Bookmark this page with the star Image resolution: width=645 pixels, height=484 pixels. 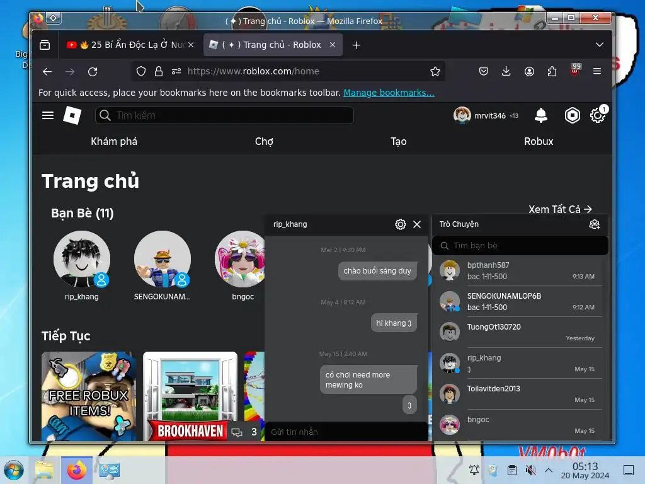coord(435,72)
